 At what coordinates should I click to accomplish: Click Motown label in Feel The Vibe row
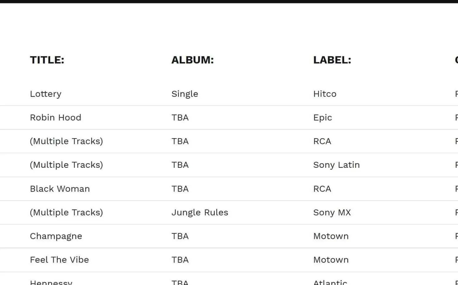(331, 260)
